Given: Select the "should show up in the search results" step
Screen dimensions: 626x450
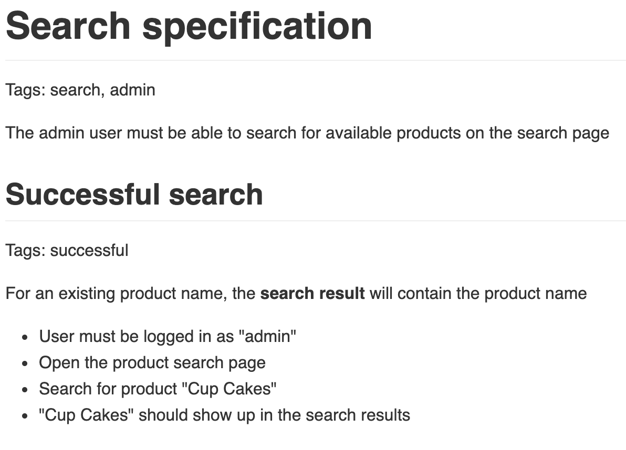Looking at the screenshot, I should pyautogui.click(x=273, y=415).
